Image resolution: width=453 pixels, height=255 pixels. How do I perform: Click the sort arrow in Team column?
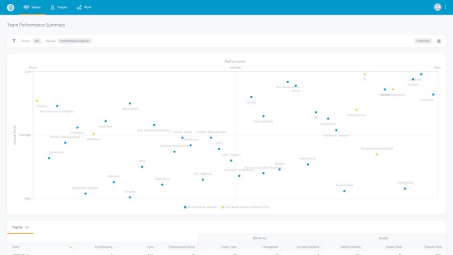click(x=71, y=247)
